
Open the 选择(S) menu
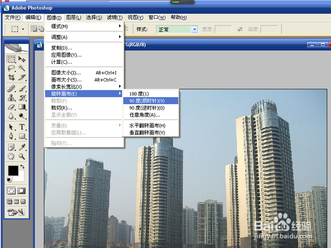[x=94, y=18]
